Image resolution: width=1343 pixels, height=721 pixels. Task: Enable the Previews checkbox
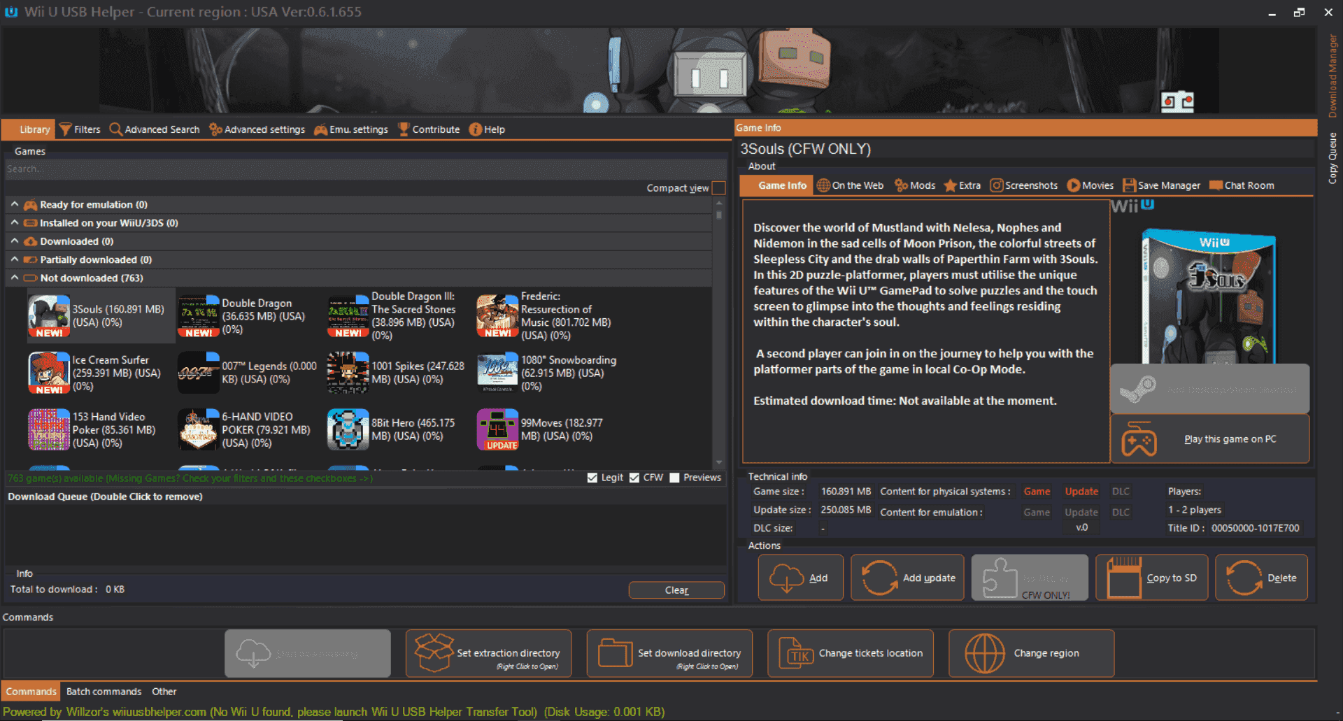674,478
